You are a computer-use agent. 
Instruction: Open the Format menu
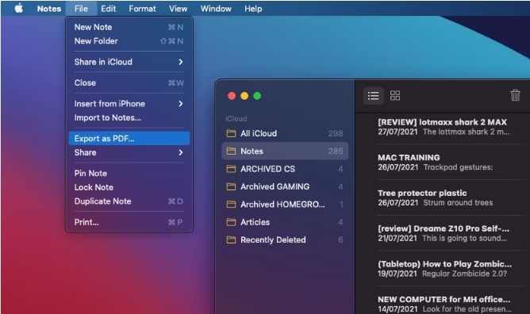[142, 9]
